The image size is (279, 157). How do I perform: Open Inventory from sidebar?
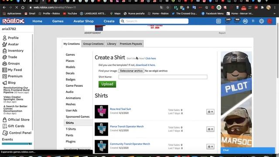point(13,51)
